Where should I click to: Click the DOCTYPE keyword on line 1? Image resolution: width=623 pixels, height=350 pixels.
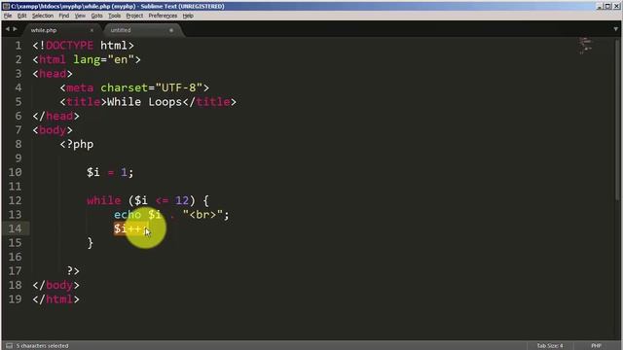click(69, 46)
